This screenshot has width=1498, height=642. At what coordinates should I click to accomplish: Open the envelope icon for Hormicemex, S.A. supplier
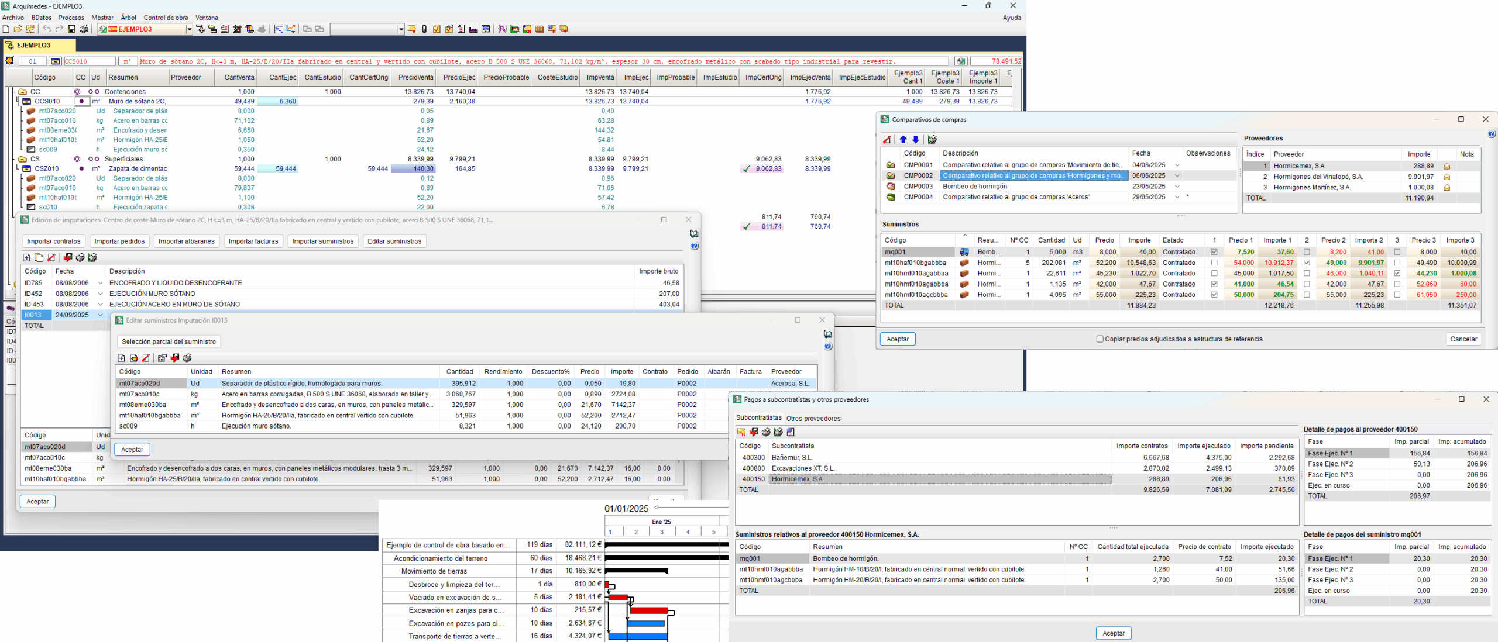pos(1447,166)
